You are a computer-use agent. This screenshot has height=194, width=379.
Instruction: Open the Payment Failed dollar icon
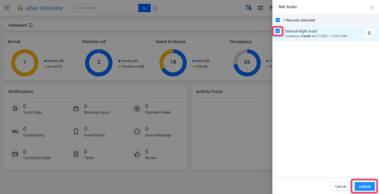[137, 109]
